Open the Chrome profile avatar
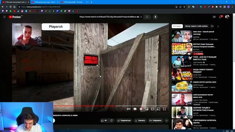 228,7
